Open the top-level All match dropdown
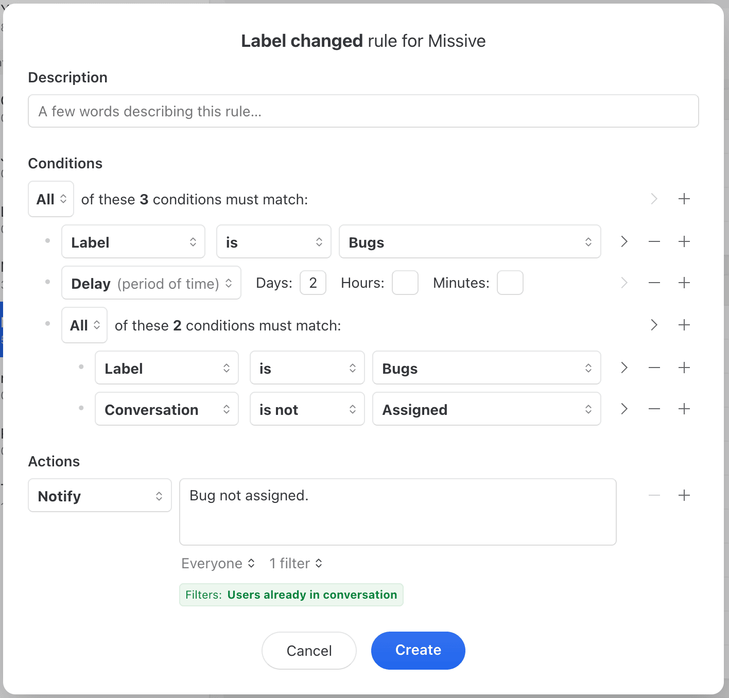Viewport: 729px width, 698px height. pos(51,199)
